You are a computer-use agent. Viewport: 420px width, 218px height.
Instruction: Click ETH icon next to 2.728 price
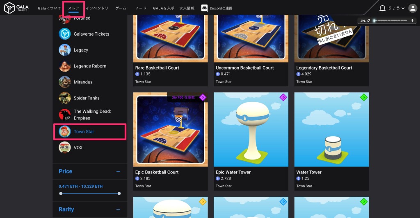(x=218, y=178)
